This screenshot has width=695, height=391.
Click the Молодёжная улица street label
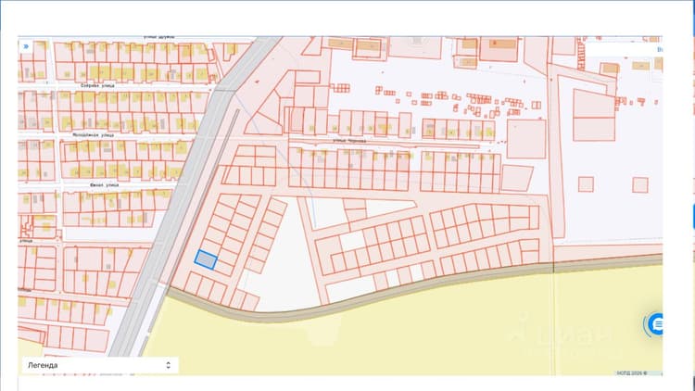pos(93,134)
